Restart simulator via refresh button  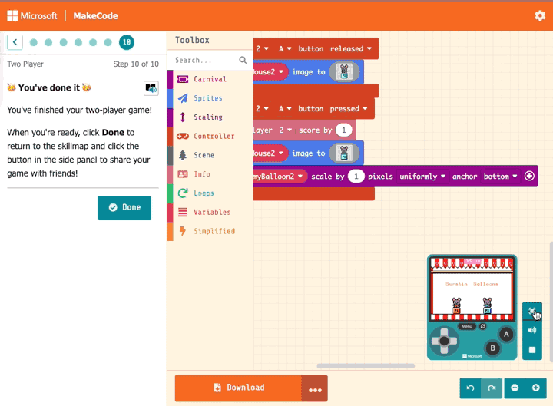click(x=483, y=326)
